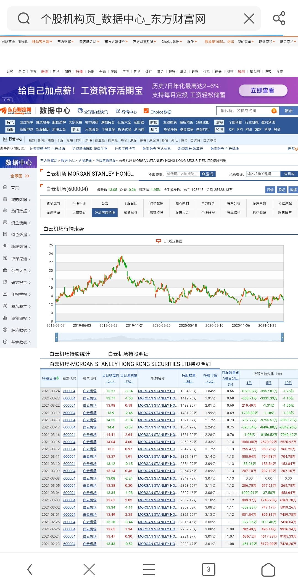This screenshot has height=587, width=298.
Task: Click the 查询 stock query button
Action: pyautogui.click(x=208, y=174)
